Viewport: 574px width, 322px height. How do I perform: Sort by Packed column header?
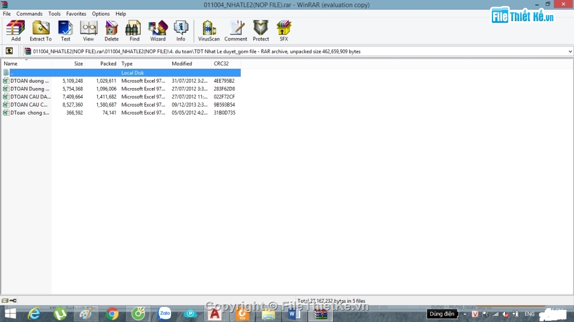[102, 63]
